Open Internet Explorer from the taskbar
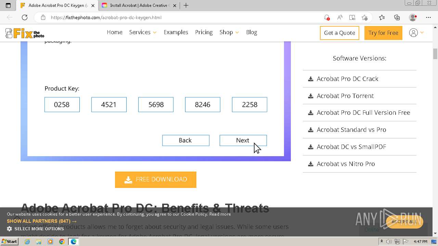Screen dimensions: 438x246 [27, 242]
